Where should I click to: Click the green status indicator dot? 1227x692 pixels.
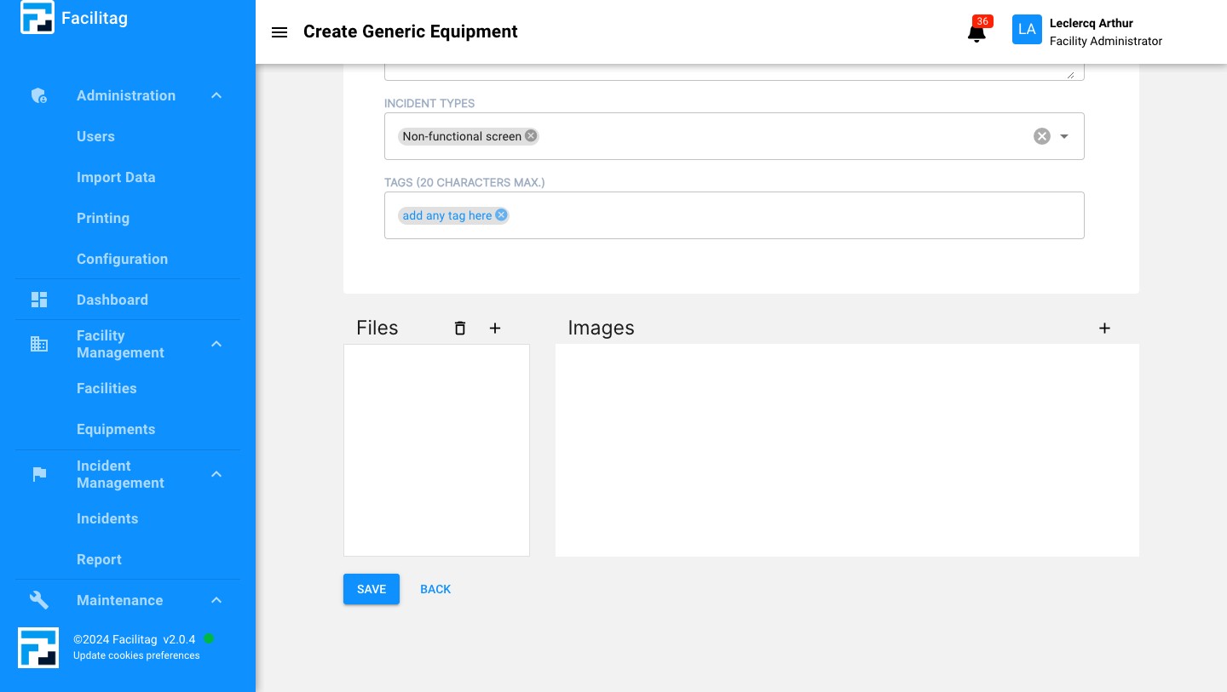click(209, 638)
